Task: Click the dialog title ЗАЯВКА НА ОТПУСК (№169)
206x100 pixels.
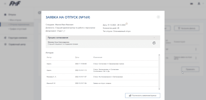Action: pos(68,17)
